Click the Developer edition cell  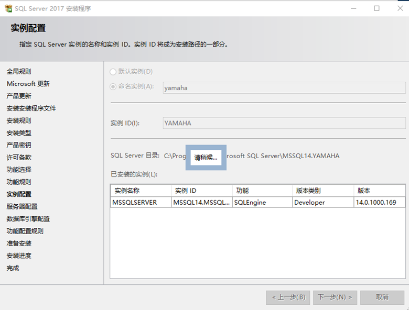click(323, 203)
